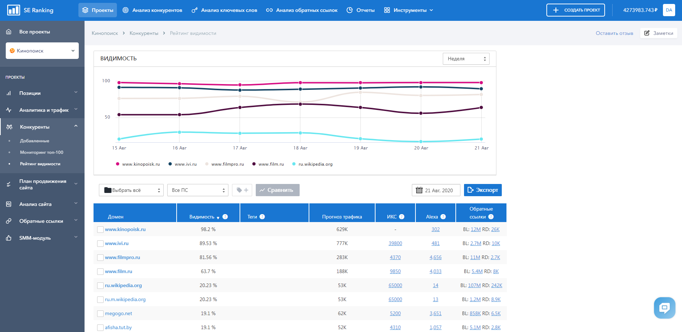The height and width of the screenshot is (332, 682).
Task: Tick the ru.m.wikipedia.org checkbox
Action: point(100,300)
